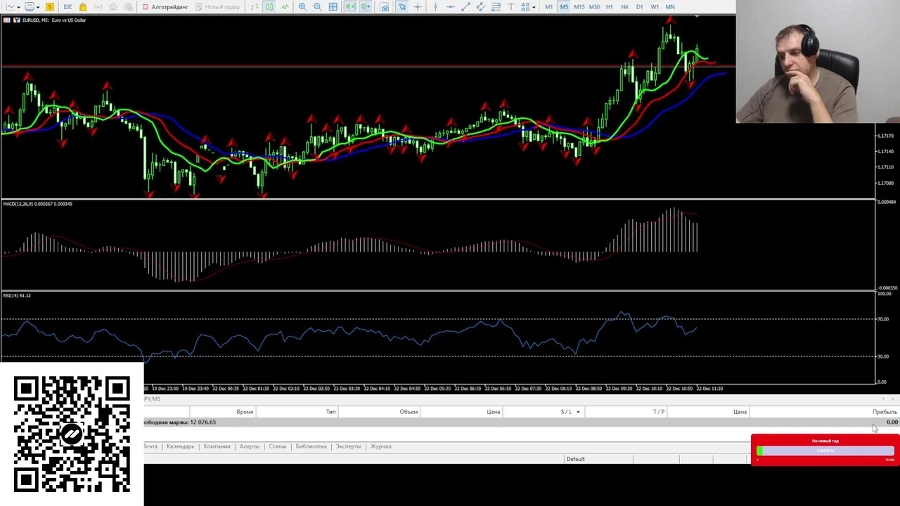
Task: Click the screenshot camera icon
Action: (385, 6)
